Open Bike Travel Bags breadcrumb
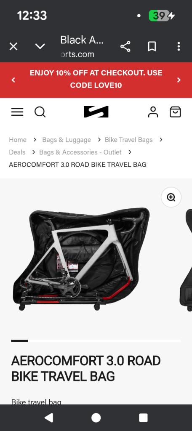 pyautogui.click(x=128, y=140)
